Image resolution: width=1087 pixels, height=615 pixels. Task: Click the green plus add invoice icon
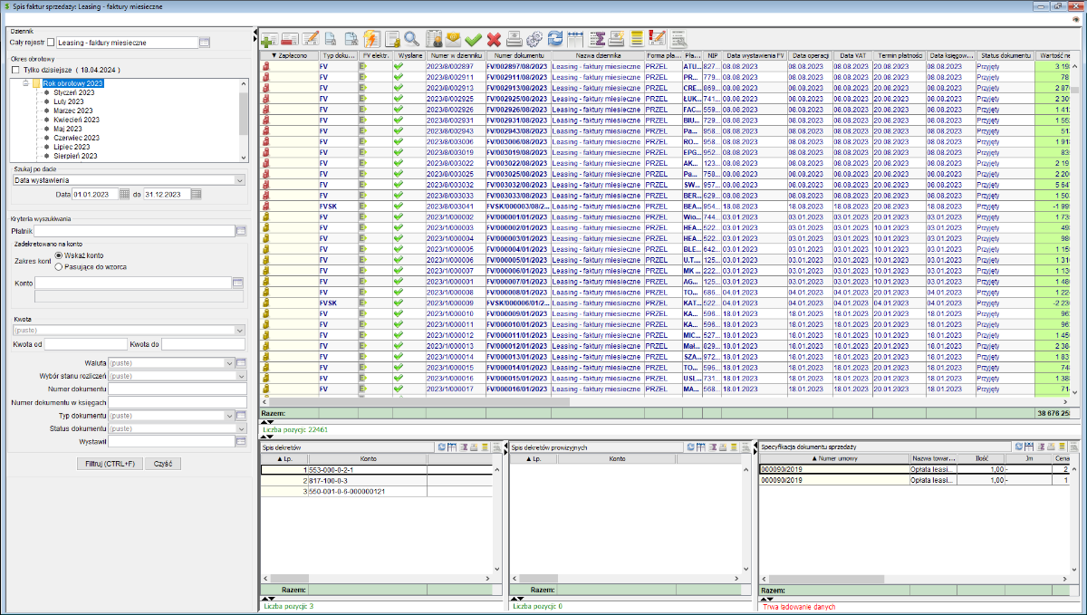[269, 39]
